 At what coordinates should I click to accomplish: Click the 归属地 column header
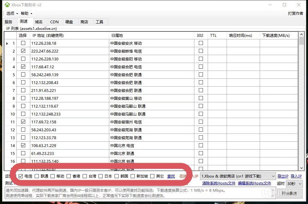coord(151,36)
